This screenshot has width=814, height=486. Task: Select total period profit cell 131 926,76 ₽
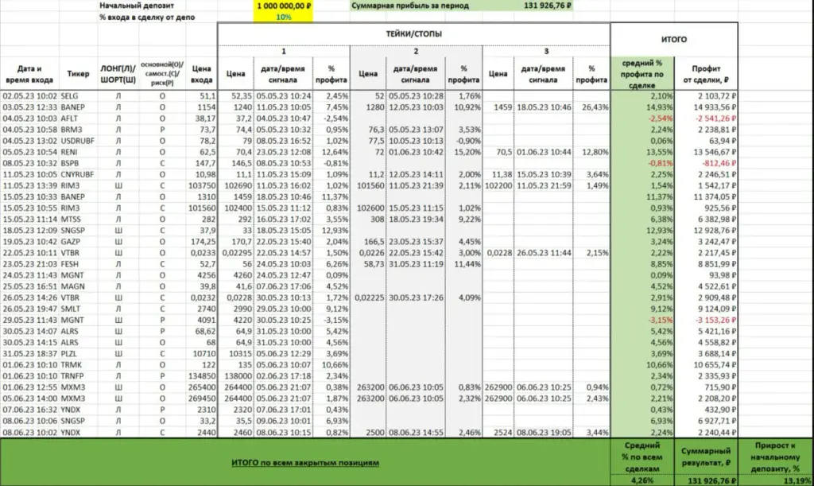[547, 6]
